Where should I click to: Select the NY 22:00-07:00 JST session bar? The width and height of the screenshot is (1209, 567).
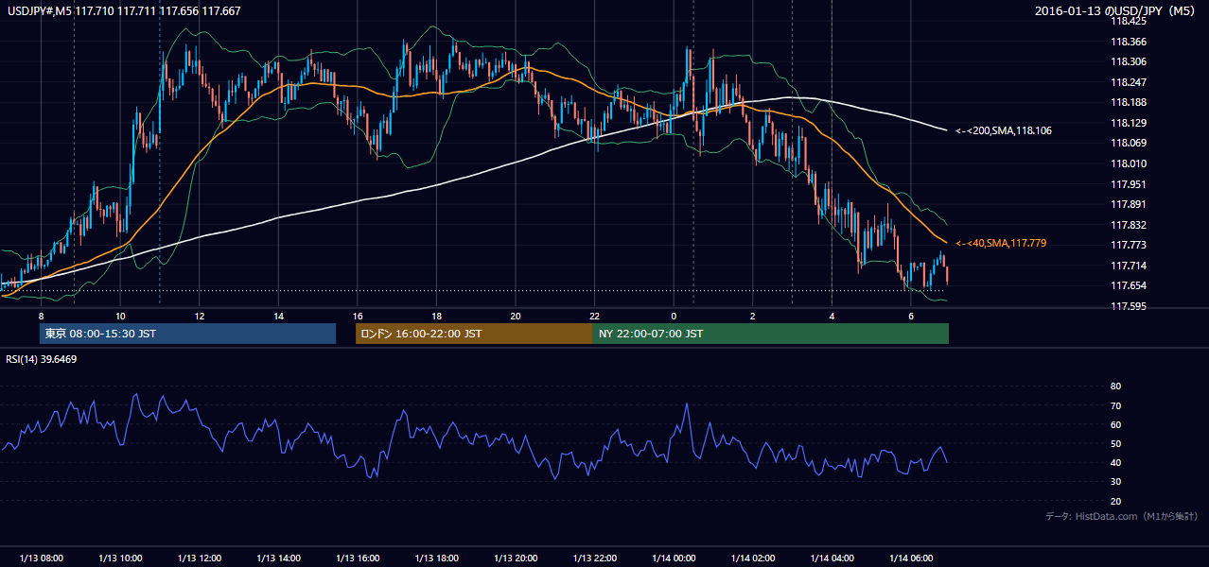(x=771, y=334)
